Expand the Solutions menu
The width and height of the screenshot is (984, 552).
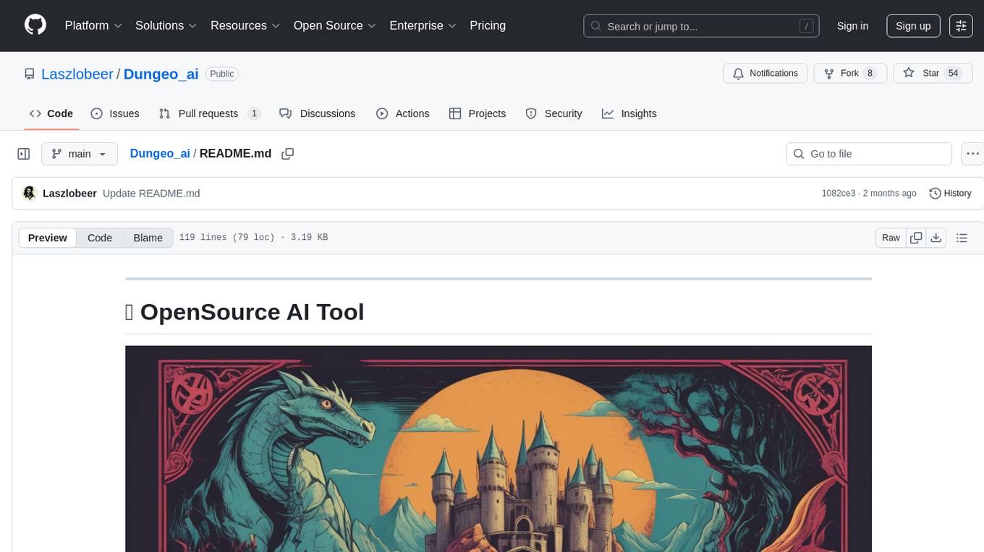coord(166,25)
